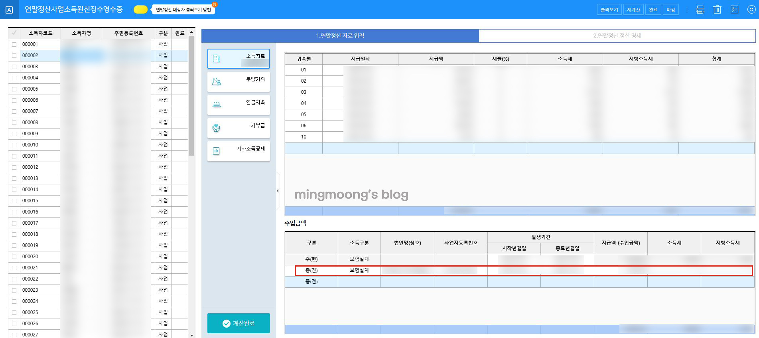
Task: Open the round grid menu icon
Action: coord(751,10)
